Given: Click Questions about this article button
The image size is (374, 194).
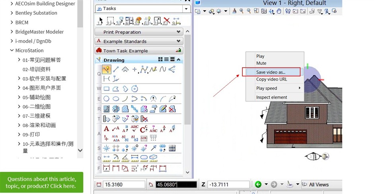Looking at the screenshot, I should click(x=41, y=182).
